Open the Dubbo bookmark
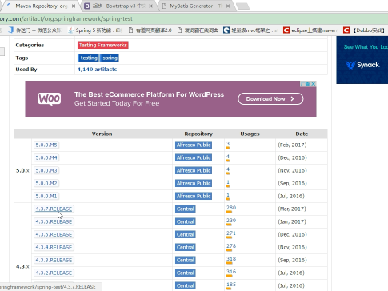 (364, 30)
